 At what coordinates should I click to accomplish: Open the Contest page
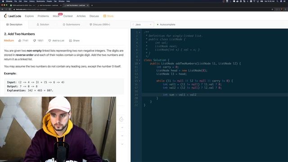click(68, 16)
